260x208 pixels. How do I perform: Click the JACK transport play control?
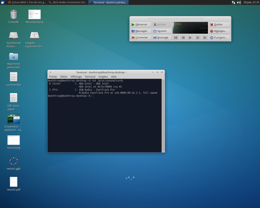pos(190,38)
